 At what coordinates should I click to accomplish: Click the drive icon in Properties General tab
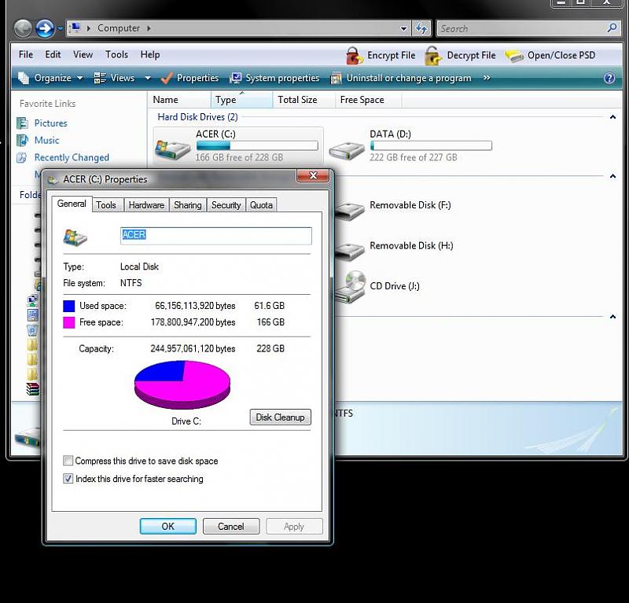[x=75, y=237]
